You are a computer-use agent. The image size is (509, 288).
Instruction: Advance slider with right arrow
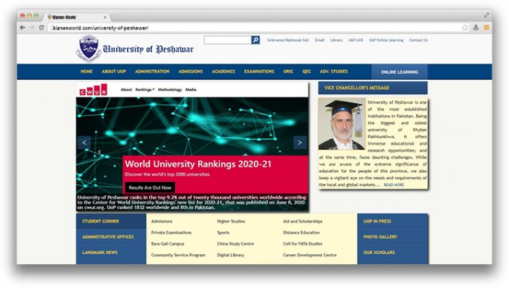point(299,143)
